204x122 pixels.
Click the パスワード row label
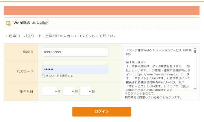(25, 72)
